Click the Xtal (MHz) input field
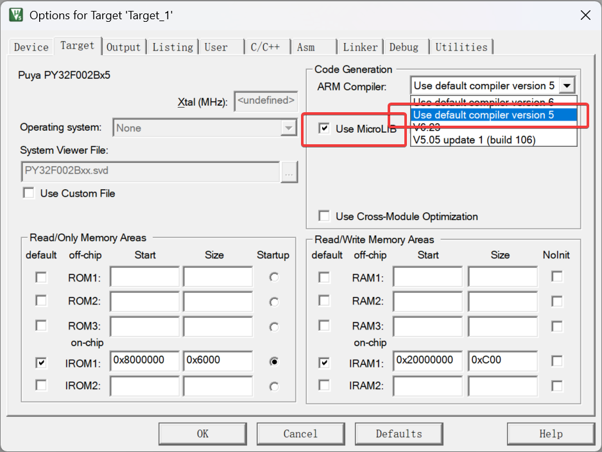 [266, 101]
